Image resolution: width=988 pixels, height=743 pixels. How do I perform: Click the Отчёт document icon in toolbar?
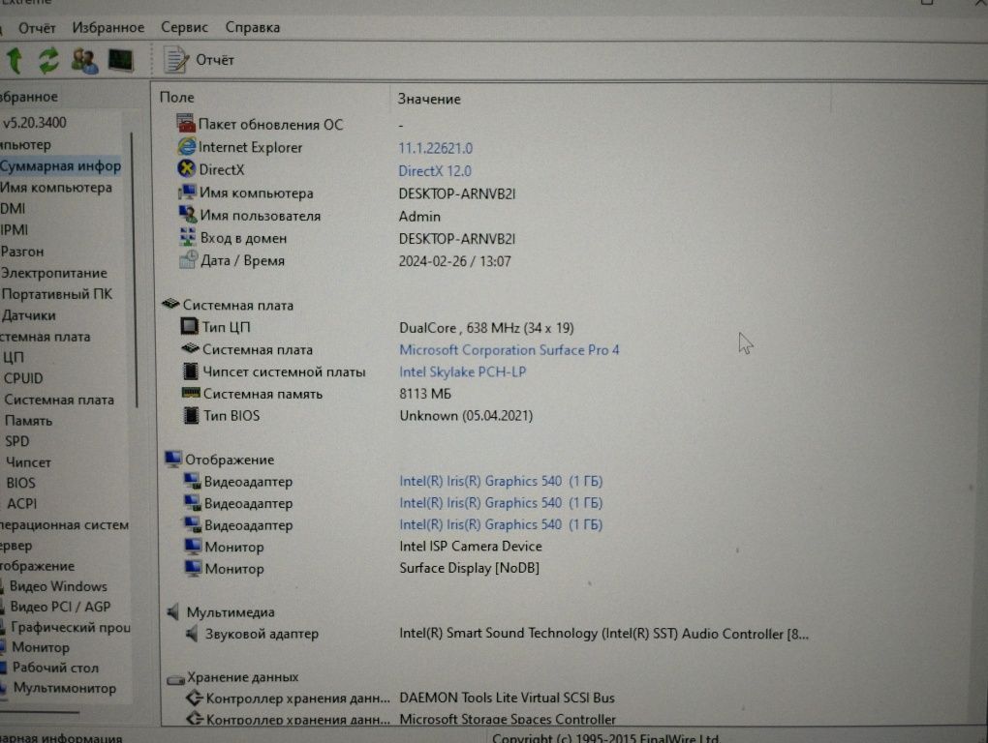[x=175, y=60]
